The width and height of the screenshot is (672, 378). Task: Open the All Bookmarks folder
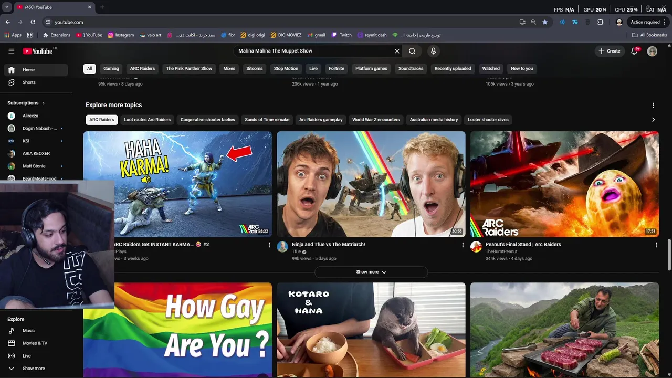point(649,35)
